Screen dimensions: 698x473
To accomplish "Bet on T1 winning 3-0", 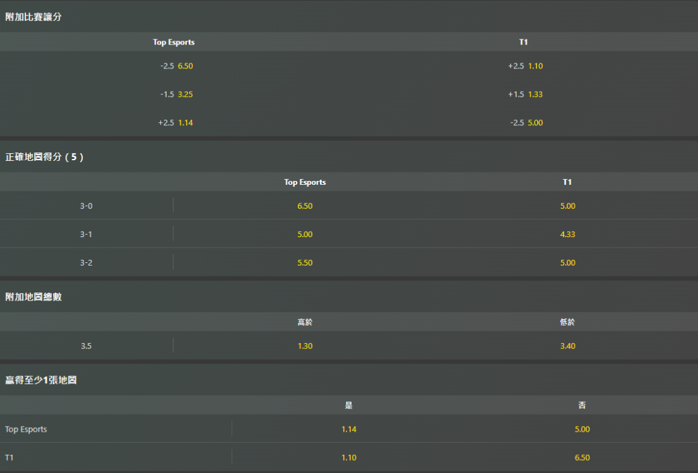I will tap(567, 206).
